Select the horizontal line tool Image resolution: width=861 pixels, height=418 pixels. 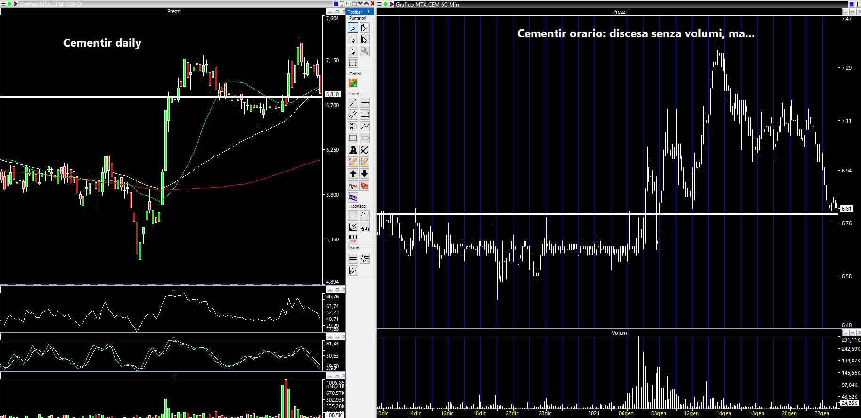[x=365, y=103]
